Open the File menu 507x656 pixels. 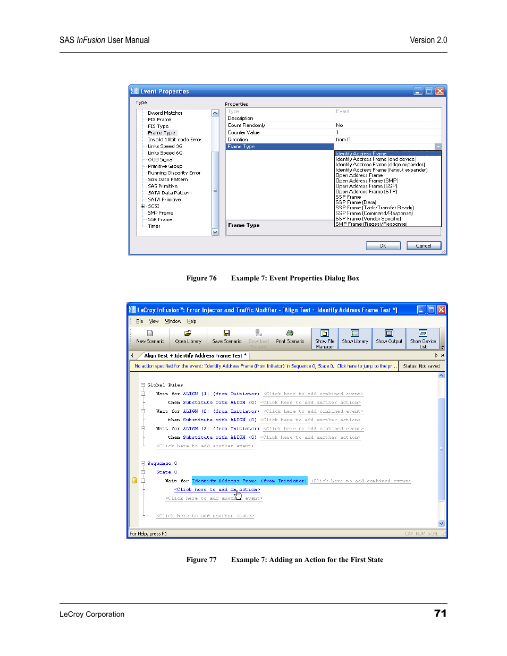[x=140, y=321]
